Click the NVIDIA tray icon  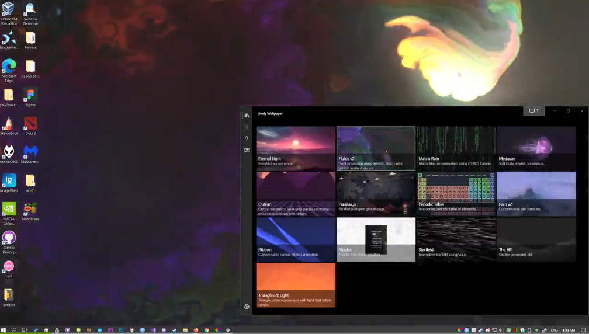536,330
